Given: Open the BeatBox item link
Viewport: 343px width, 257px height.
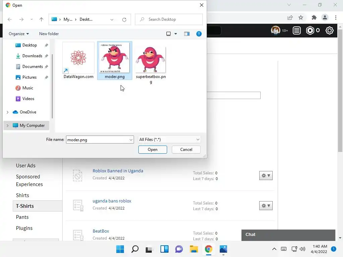Looking at the screenshot, I should [x=100, y=231].
